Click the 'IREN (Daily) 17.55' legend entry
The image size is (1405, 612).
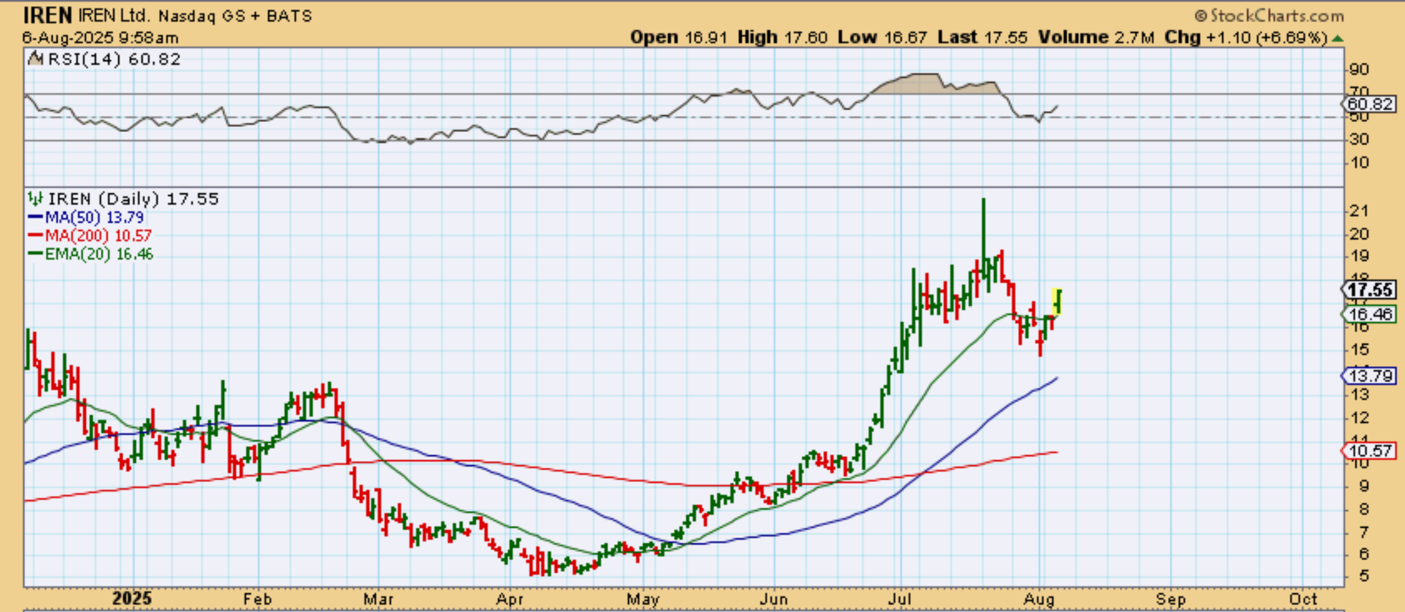133,199
